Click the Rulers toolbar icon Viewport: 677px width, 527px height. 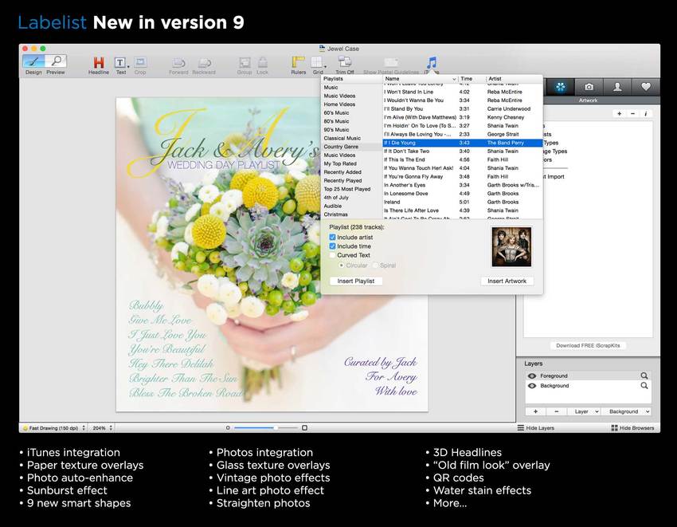[x=298, y=63]
